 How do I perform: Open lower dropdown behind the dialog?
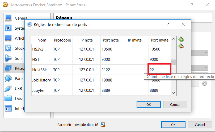(x=200, y=68)
